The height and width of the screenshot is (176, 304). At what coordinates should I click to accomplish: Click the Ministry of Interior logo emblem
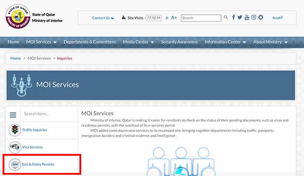[18, 16]
